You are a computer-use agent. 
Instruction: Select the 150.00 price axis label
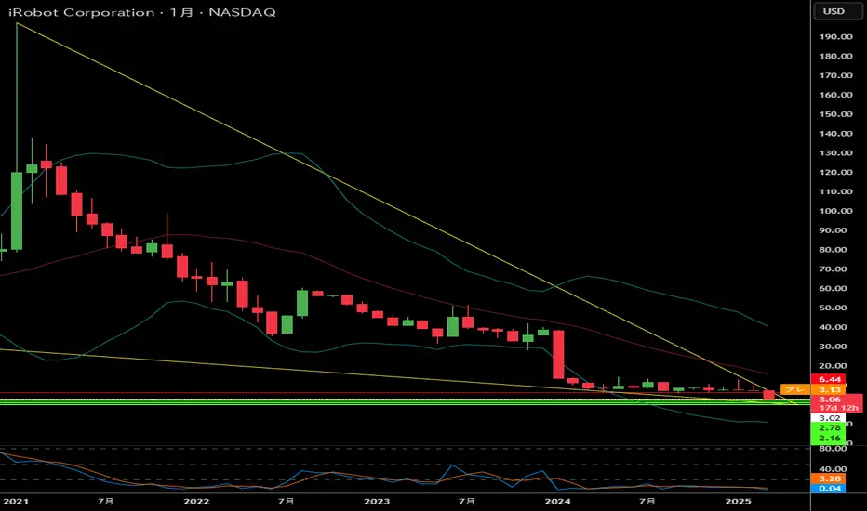click(x=835, y=113)
